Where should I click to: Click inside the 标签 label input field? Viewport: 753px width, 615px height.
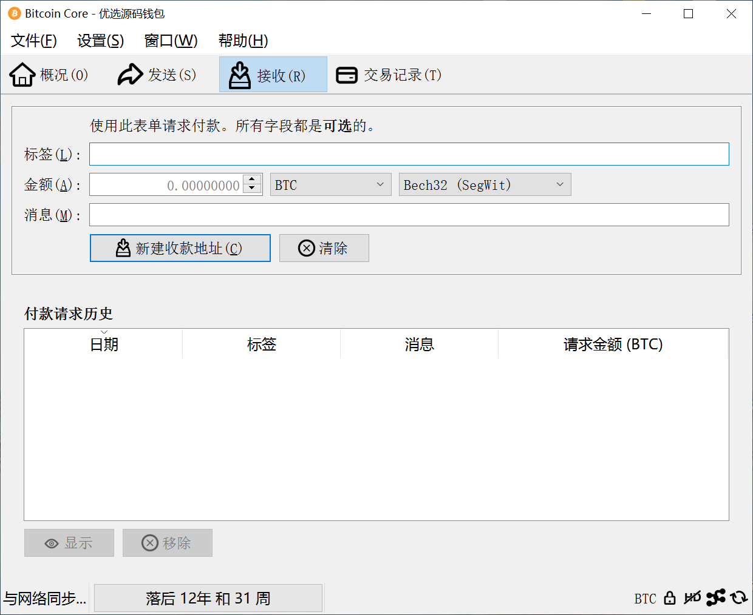click(x=409, y=154)
